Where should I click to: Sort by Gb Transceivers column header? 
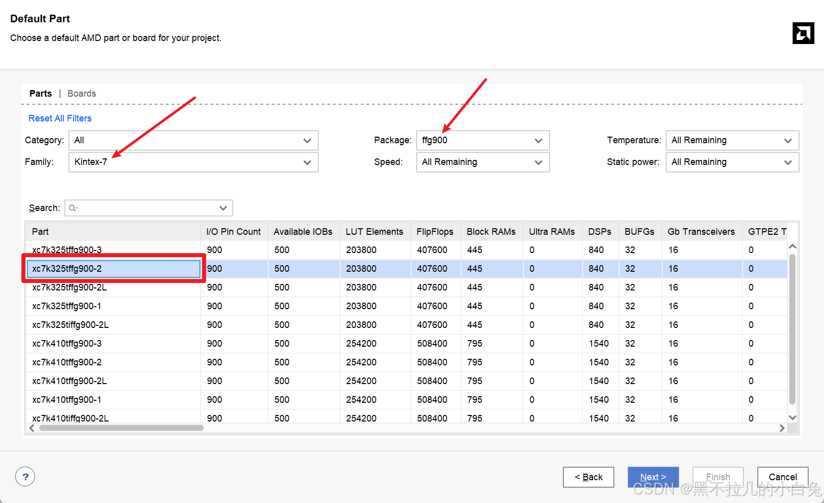tap(702, 232)
